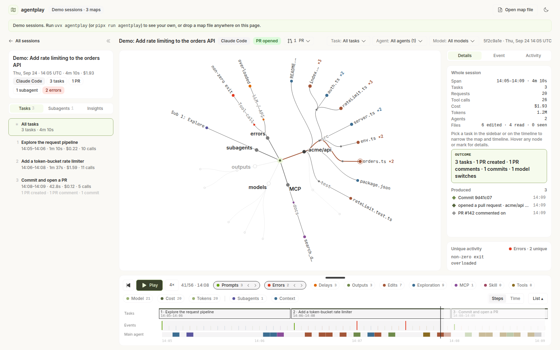Open the Add a token-bucket rate limiter task

pos(61,164)
